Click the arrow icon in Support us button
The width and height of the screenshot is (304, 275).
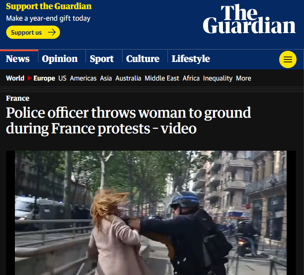(52, 32)
